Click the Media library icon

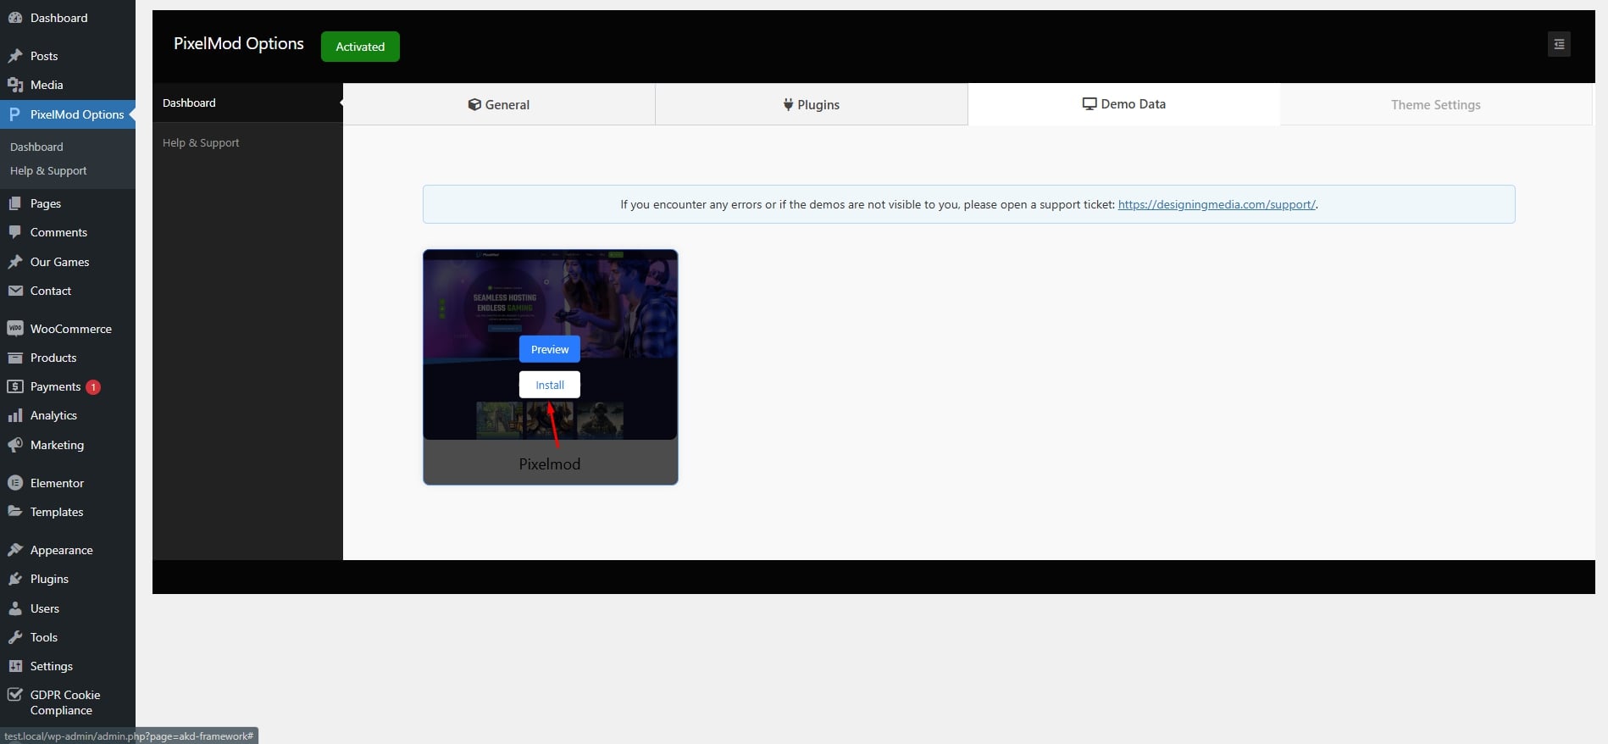(x=15, y=85)
